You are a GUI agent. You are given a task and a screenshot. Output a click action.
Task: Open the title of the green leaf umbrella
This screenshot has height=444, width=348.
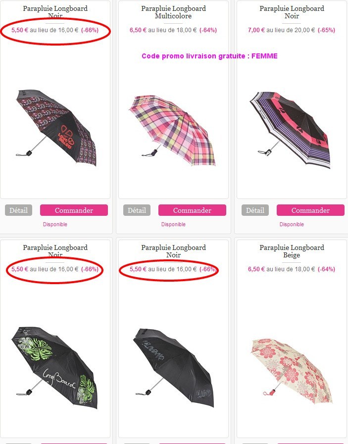point(55,251)
